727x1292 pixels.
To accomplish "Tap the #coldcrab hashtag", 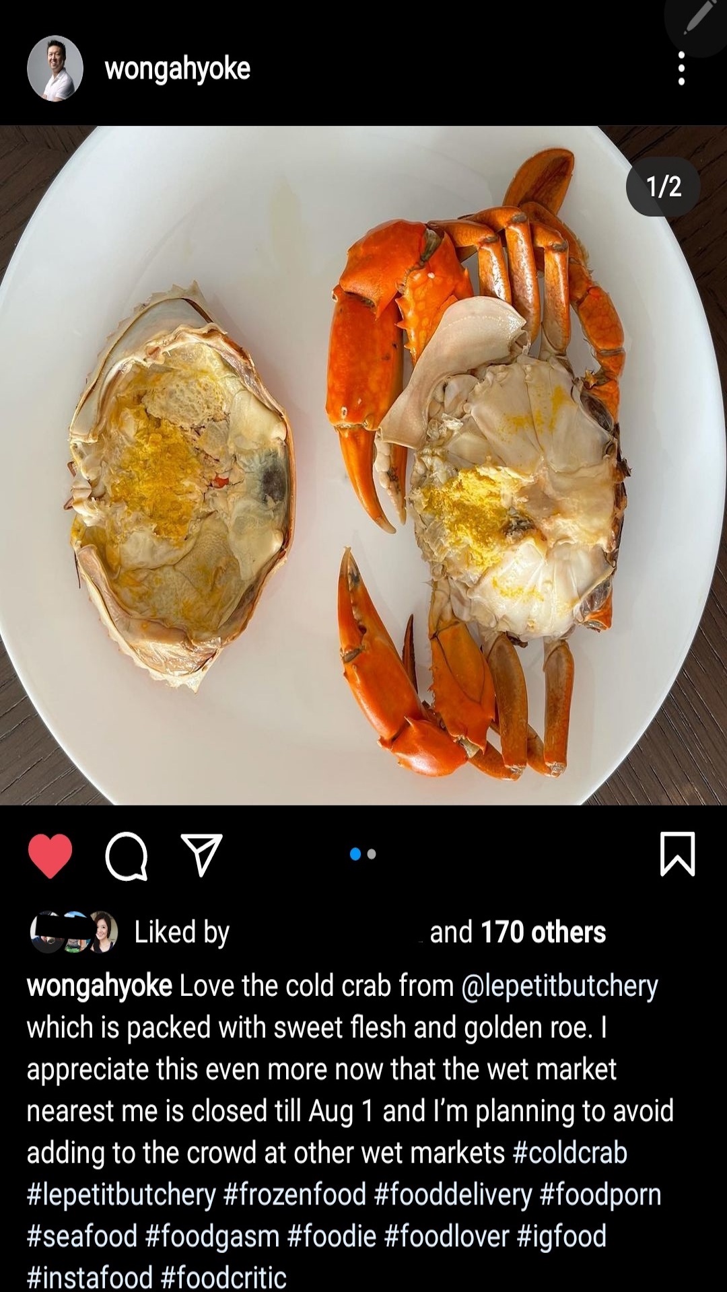I will point(570,1153).
